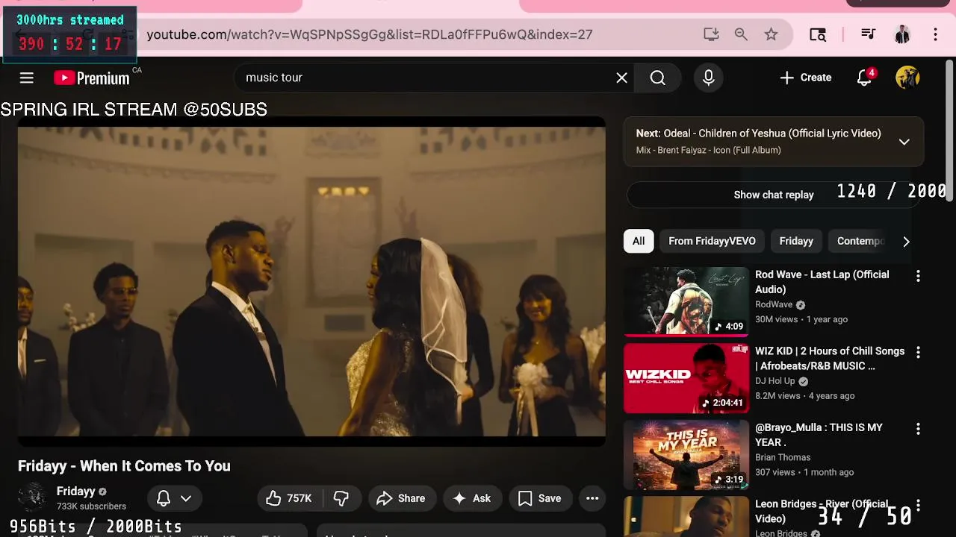
Task: Open '@Brayo_Mulla : THIS IS MY YEAR' title
Action: (819, 435)
